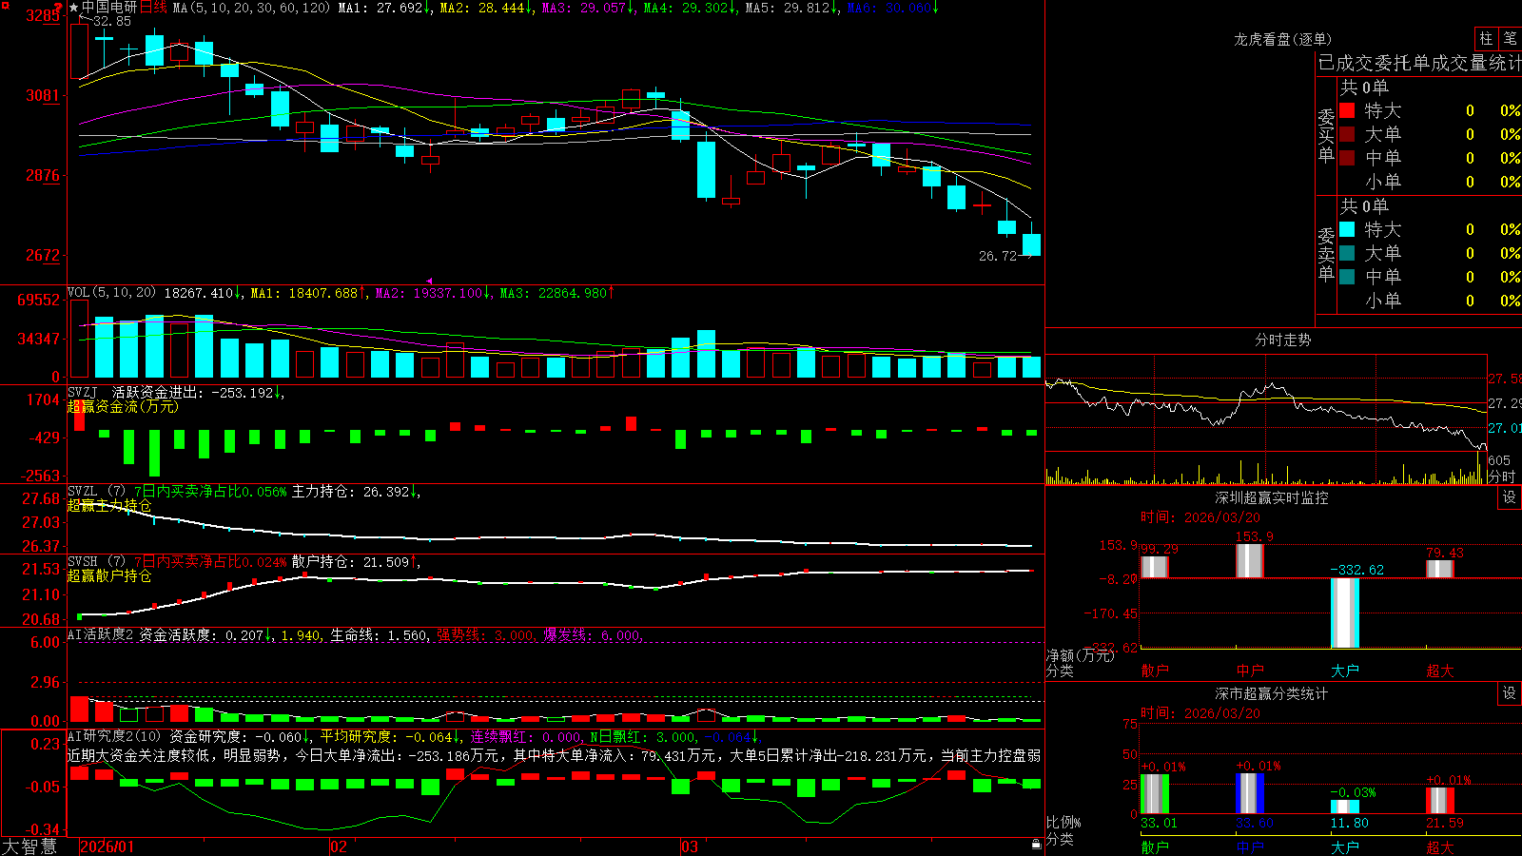Open 设 settings for 深圳超赢实时监控
Image resolution: width=1522 pixels, height=856 pixels.
(x=1510, y=497)
